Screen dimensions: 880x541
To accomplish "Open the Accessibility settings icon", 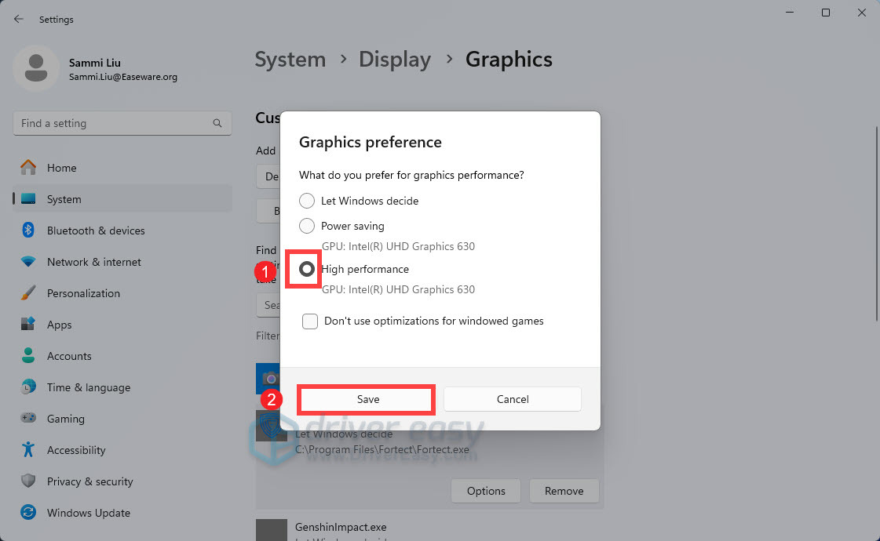I will click(28, 450).
